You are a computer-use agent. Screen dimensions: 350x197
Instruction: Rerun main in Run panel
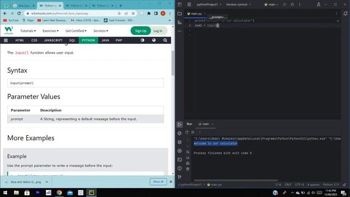[187, 132]
